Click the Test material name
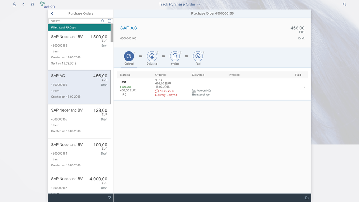This screenshot has height=202, width=359. click(123, 82)
